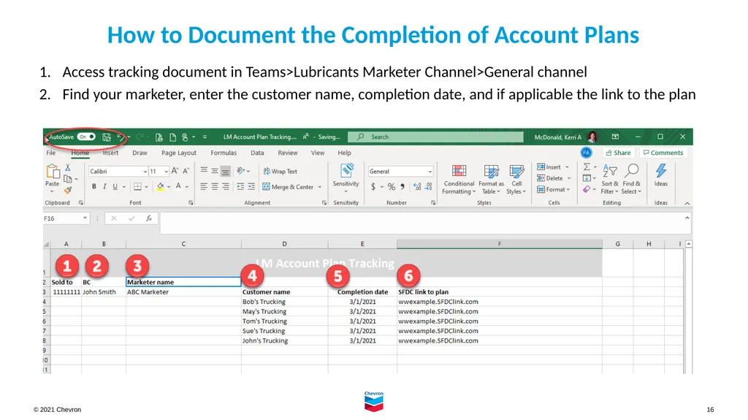Image resolution: width=748 pixels, height=420 pixels.
Task: Apply Comma Style number format
Action: [x=402, y=186]
